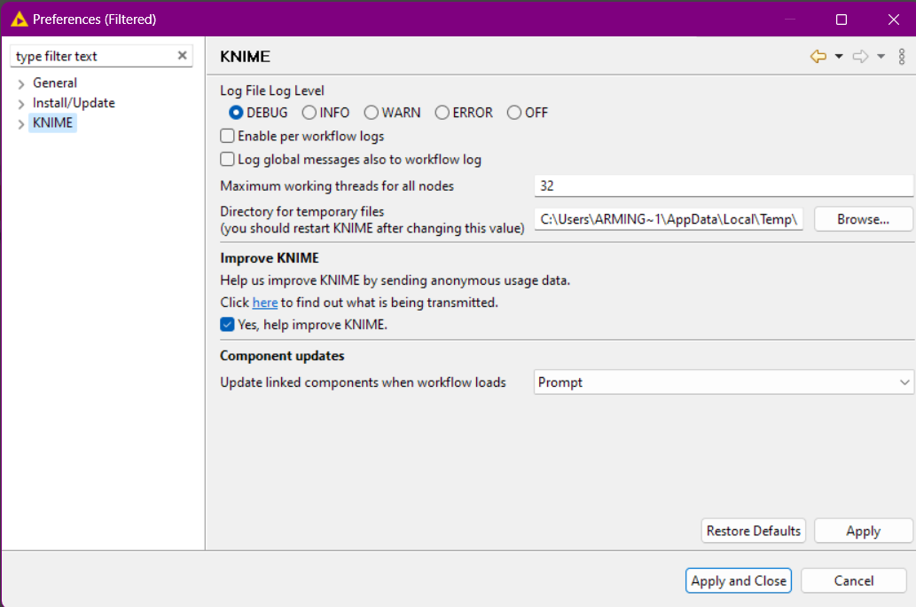Screen dimensions: 916x607
Task: Clear the filter text with X icon
Action: 183,56
